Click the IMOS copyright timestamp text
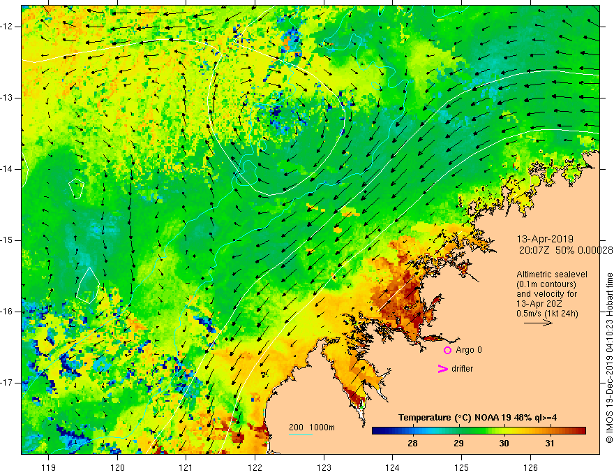Screen dimensions: 614x475 click(609, 358)
